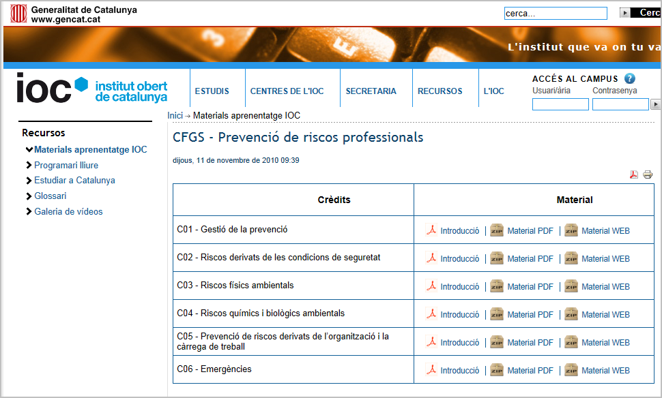The height and width of the screenshot is (398, 662).
Task: Click the ZIP icon for C03 Material WEB
Action: (x=571, y=286)
